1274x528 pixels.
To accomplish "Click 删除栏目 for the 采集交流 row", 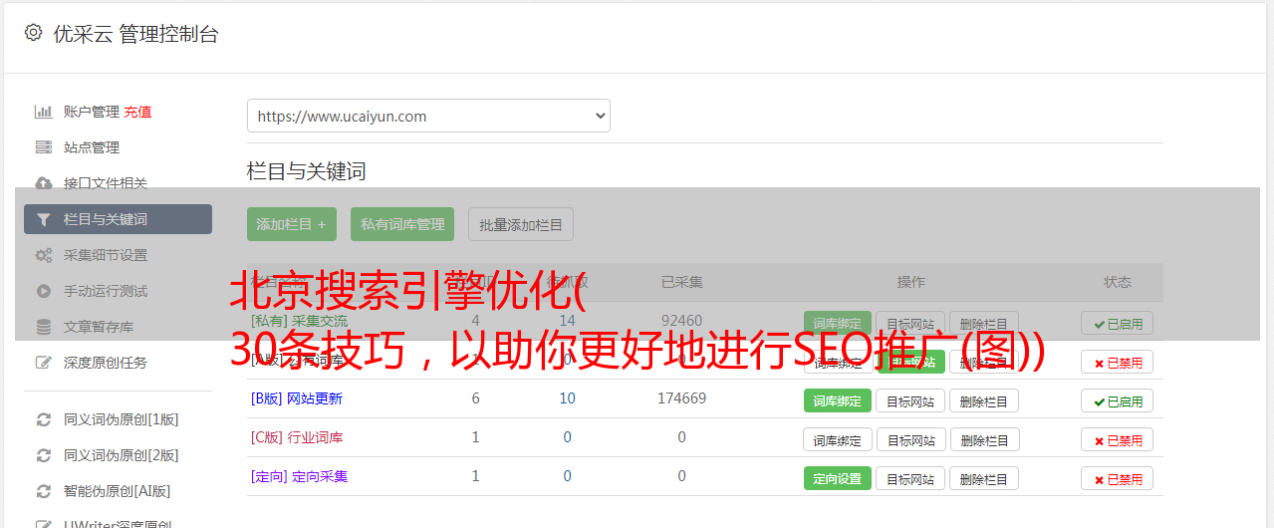I will tap(984, 323).
